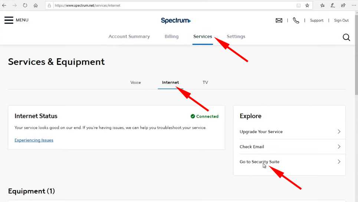Click the green Connected status indicator
358x202 pixels.
pos(204,116)
